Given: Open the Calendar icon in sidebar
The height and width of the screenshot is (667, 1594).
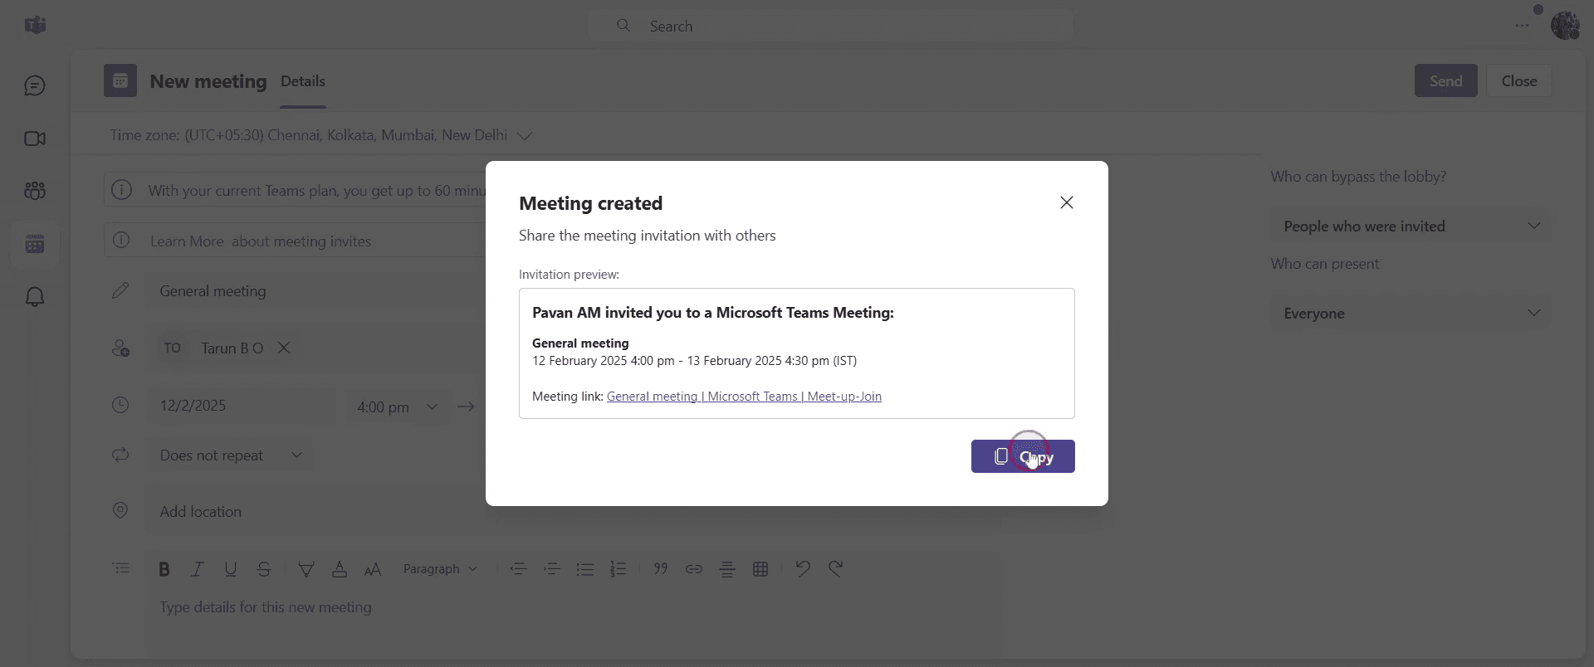Looking at the screenshot, I should tap(35, 244).
